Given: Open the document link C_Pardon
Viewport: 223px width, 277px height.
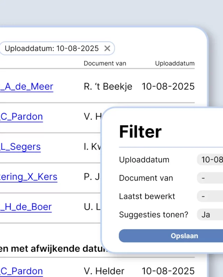Looking at the screenshot, I should 21,117.
